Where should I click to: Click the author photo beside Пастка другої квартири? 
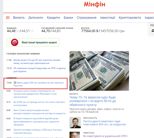click(75, 123)
